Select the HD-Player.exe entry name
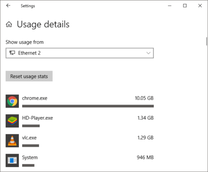The image size is (208, 172). coord(37,118)
